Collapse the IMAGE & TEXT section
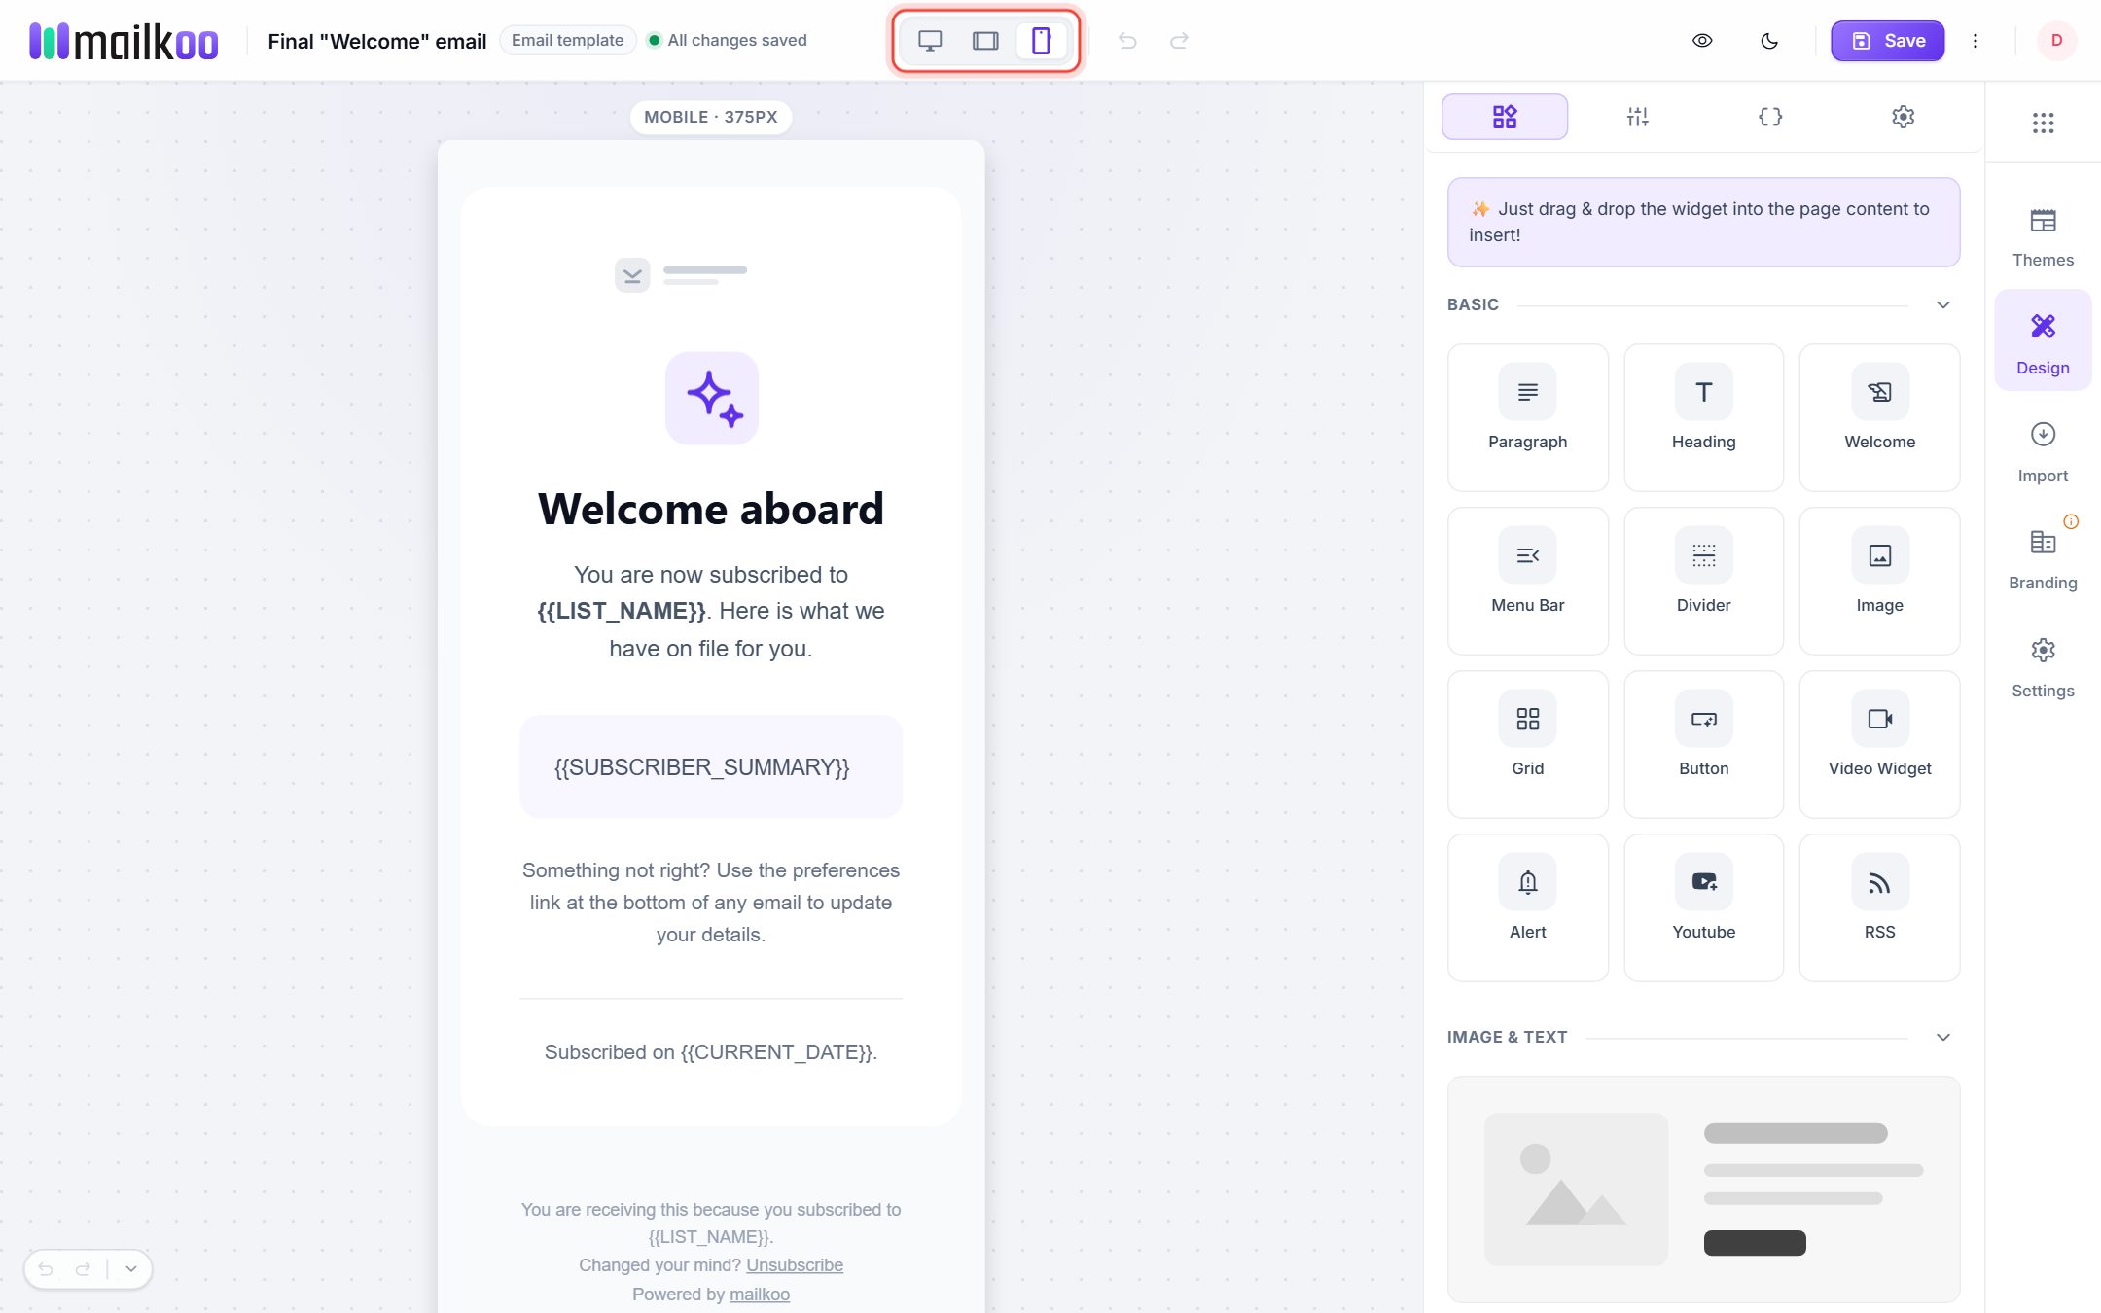This screenshot has height=1313, width=2101. tap(1943, 1037)
